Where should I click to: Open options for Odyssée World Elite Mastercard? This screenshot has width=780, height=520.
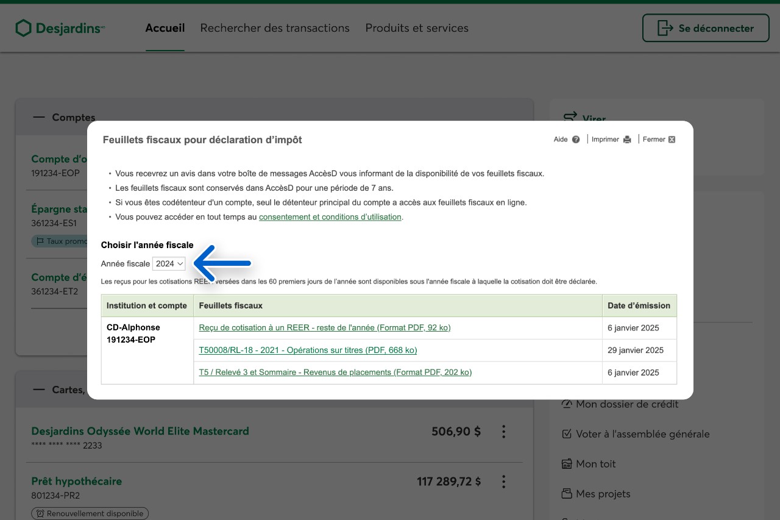coord(503,432)
